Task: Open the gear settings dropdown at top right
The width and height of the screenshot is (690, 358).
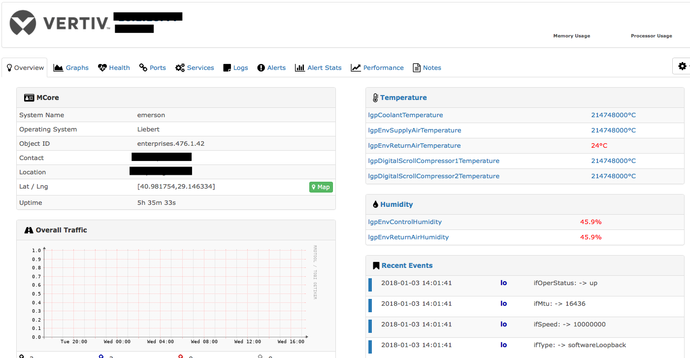Action: tap(683, 65)
